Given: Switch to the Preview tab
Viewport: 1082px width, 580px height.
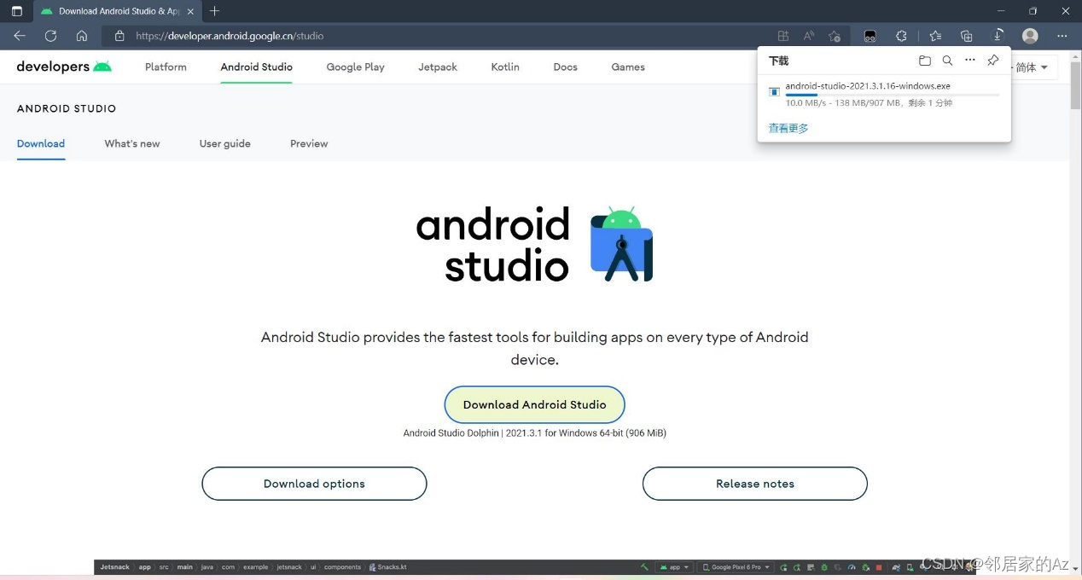Looking at the screenshot, I should [309, 143].
